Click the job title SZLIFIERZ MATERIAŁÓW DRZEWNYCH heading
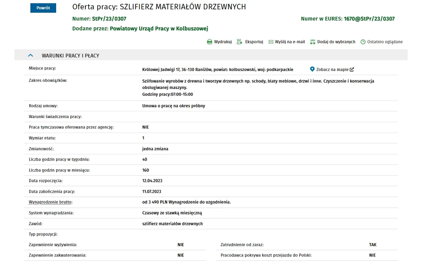Viewport: 426px width, 269px height. click(x=183, y=7)
